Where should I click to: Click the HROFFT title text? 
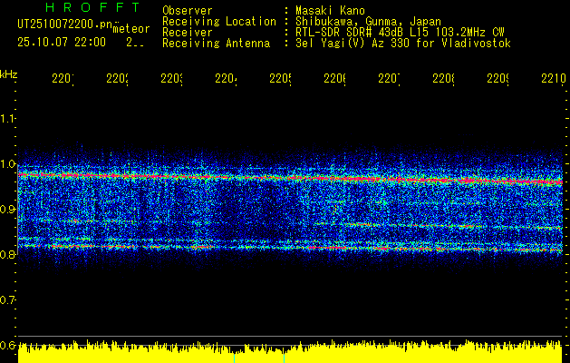tap(92, 7)
